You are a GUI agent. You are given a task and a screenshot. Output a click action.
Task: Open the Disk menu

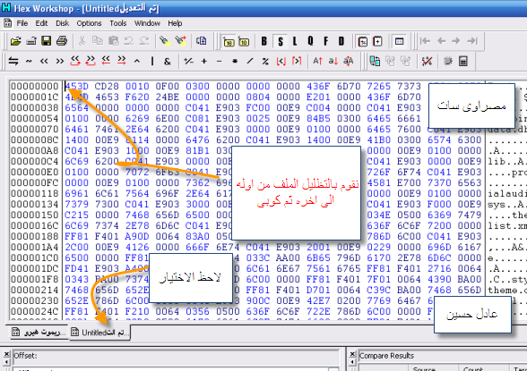click(x=62, y=23)
